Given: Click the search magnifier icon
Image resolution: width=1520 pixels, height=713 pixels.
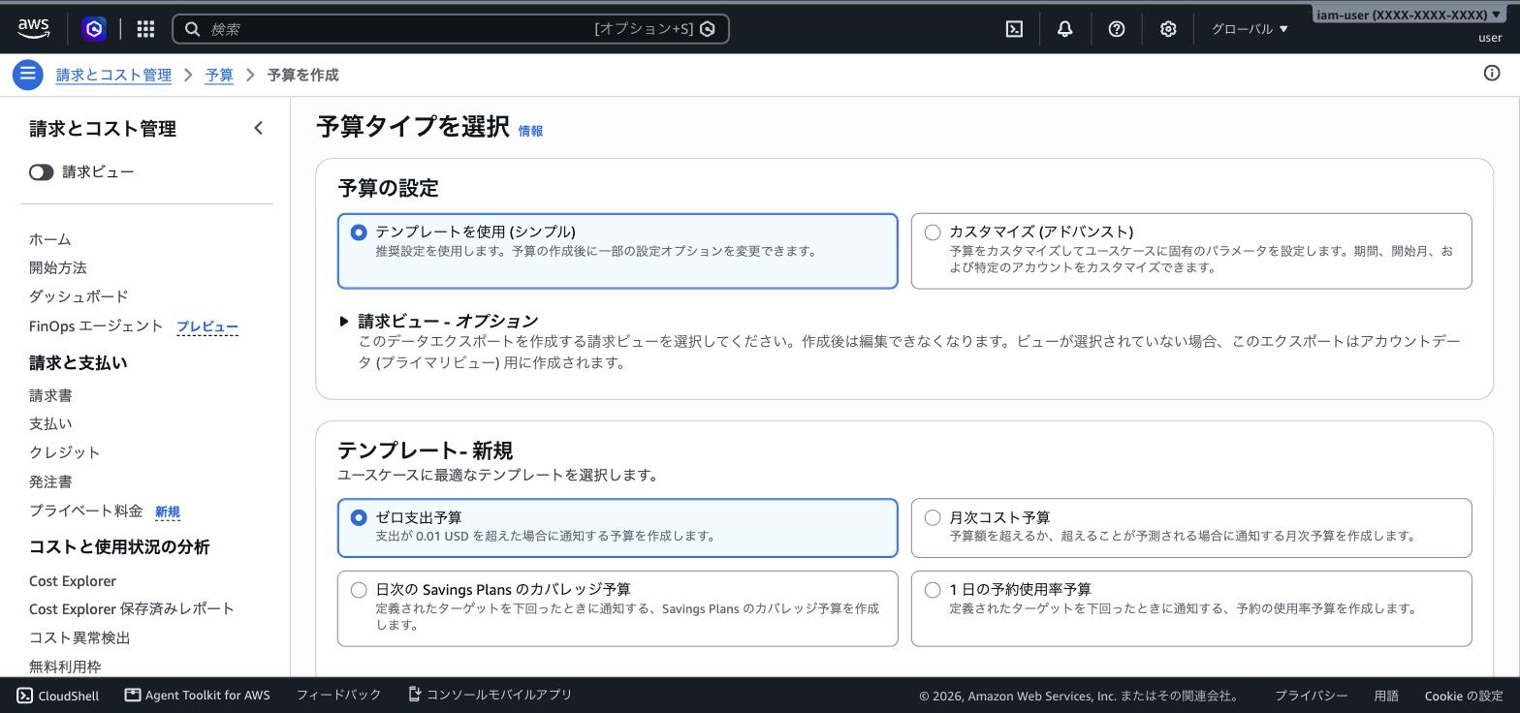Looking at the screenshot, I should tap(193, 29).
